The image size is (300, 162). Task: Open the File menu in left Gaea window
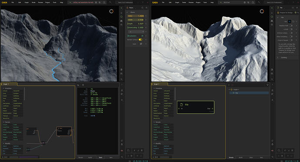(x=13, y=3)
